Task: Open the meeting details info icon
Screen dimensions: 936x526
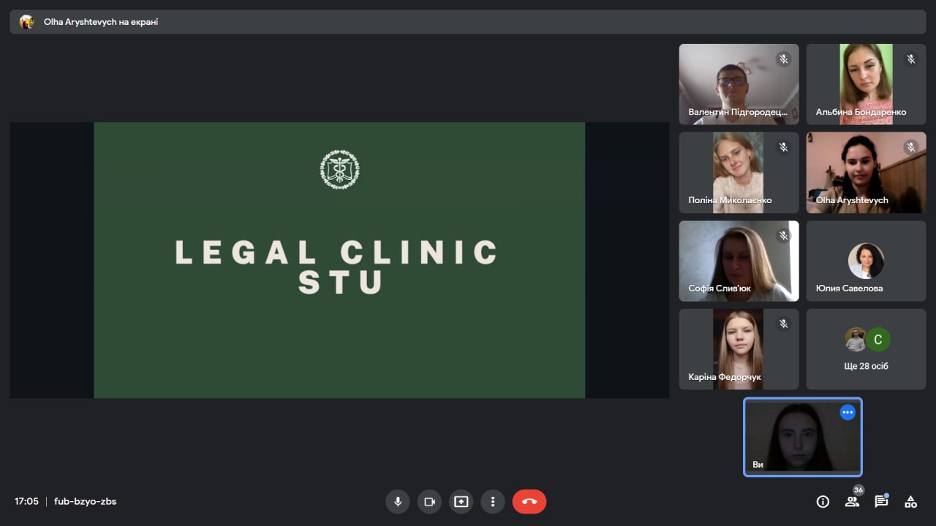Action: 823,502
